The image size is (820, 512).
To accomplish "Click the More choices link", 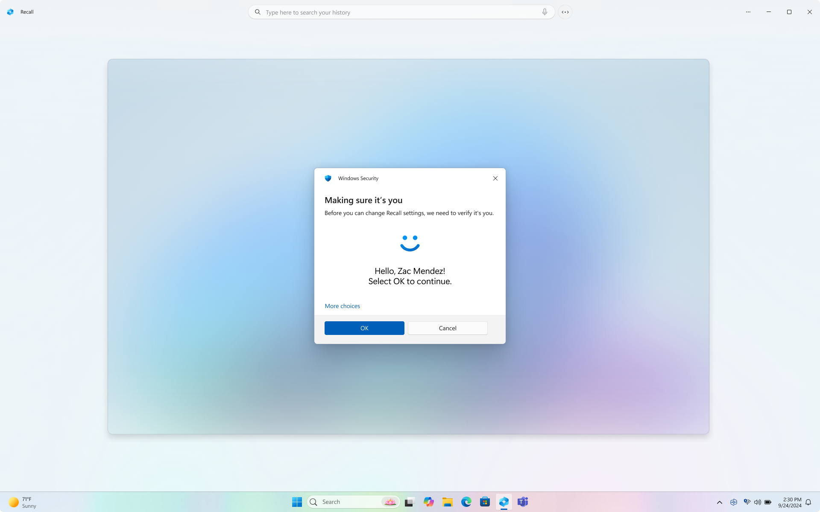I will click(x=343, y=305).
